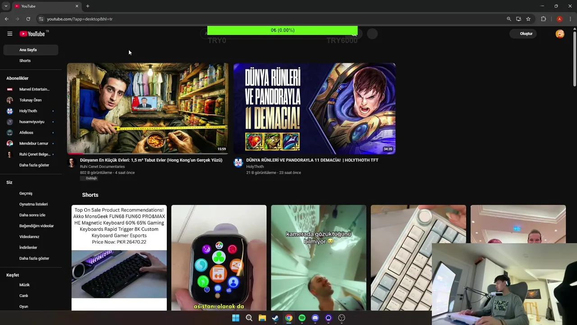Open the YouTube hamburger guide menu
The width and height of the screenshot is (577, 325).
click(x=9, y=34)
